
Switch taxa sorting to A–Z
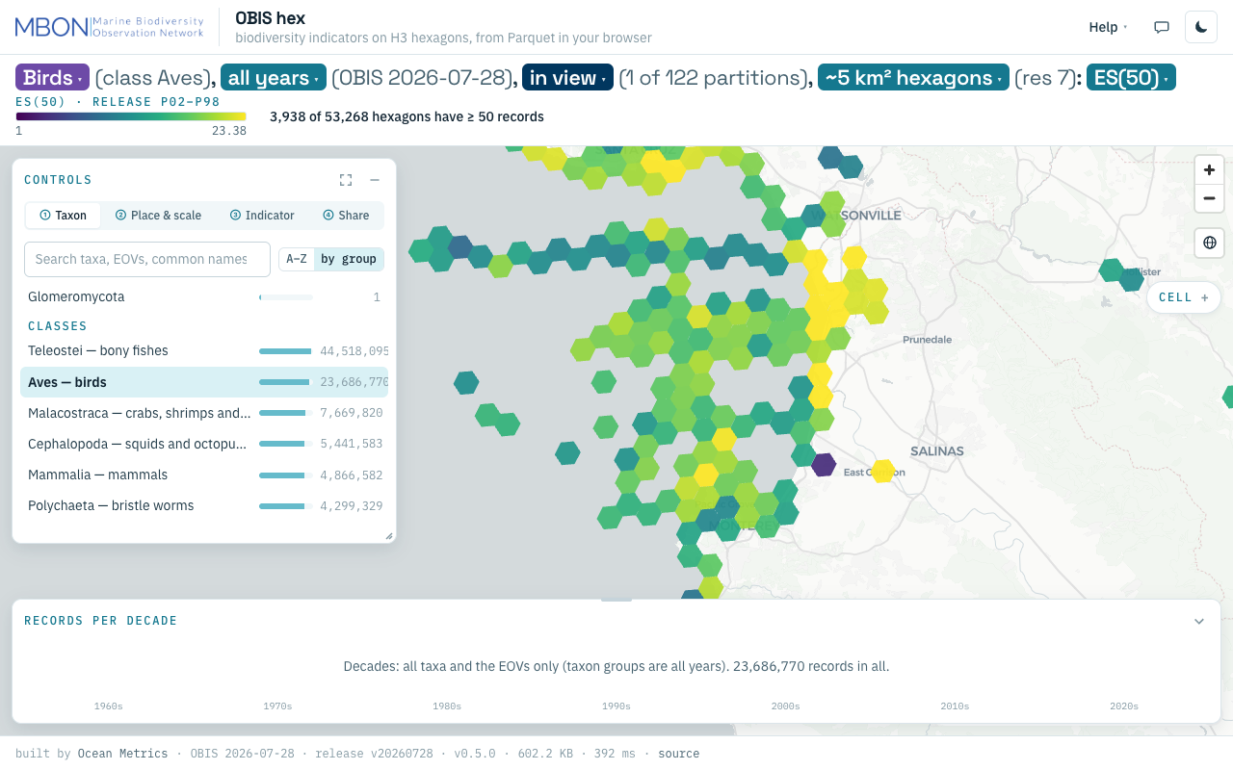296,259
